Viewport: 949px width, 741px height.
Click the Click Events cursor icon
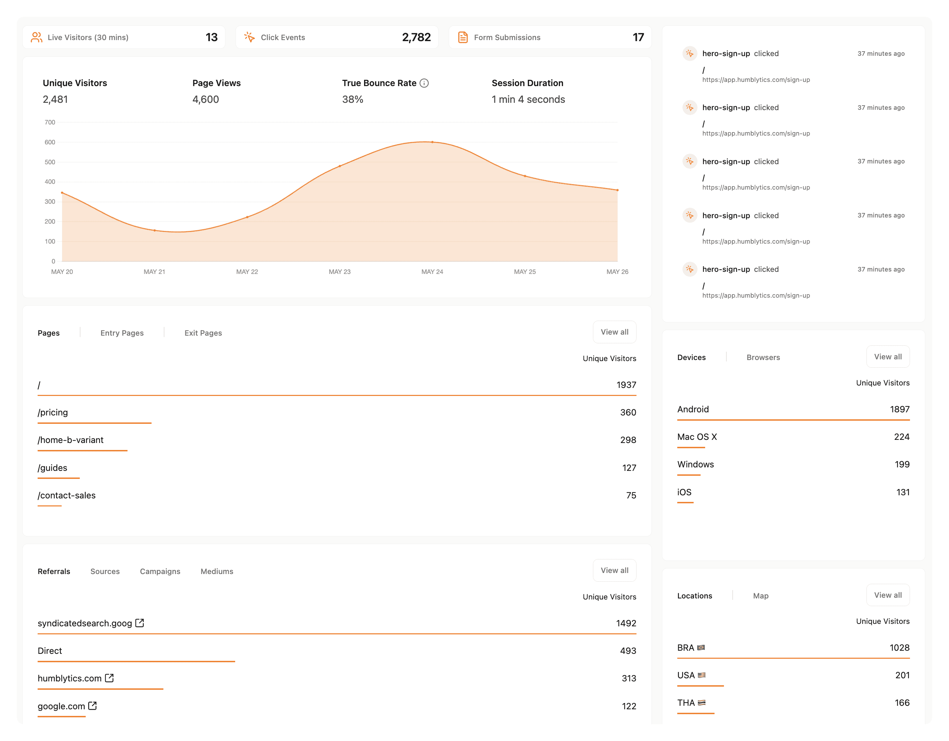249,37
